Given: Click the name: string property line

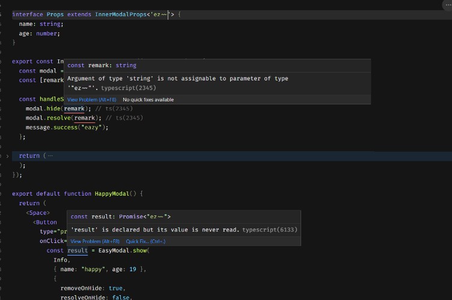Looking at the screenshot, I should pyautogui.click(x=41, y=24).
